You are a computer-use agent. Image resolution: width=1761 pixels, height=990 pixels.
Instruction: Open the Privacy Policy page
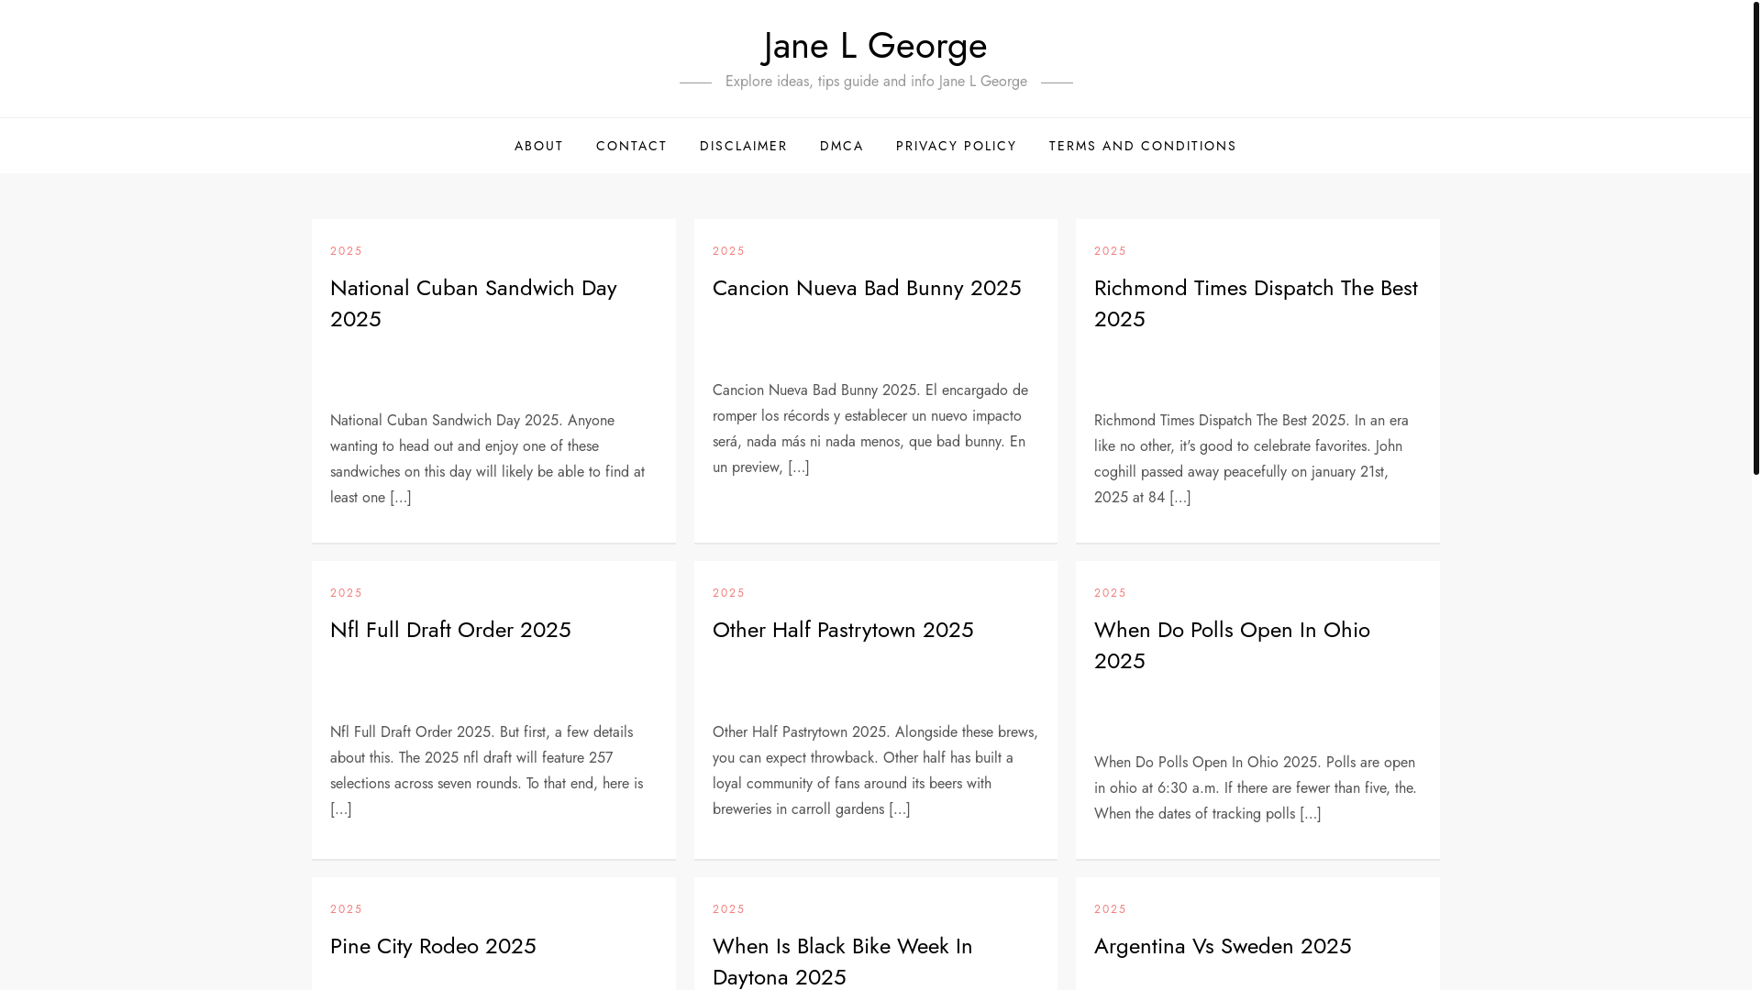956,146
